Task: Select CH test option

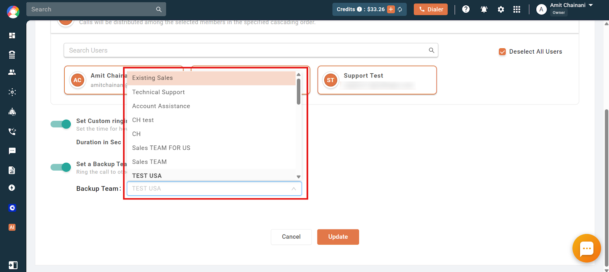Action: 211,120
